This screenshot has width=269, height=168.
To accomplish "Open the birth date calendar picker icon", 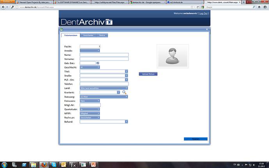I will [98, 63].
